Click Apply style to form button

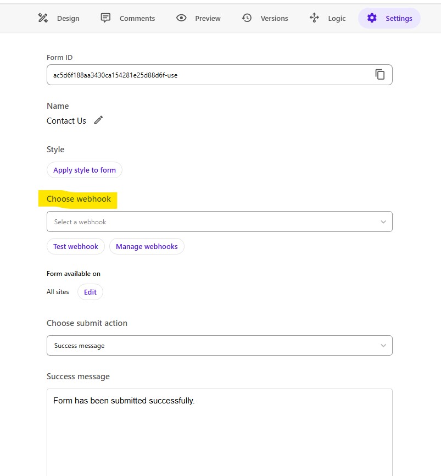[x=85, y=170]
